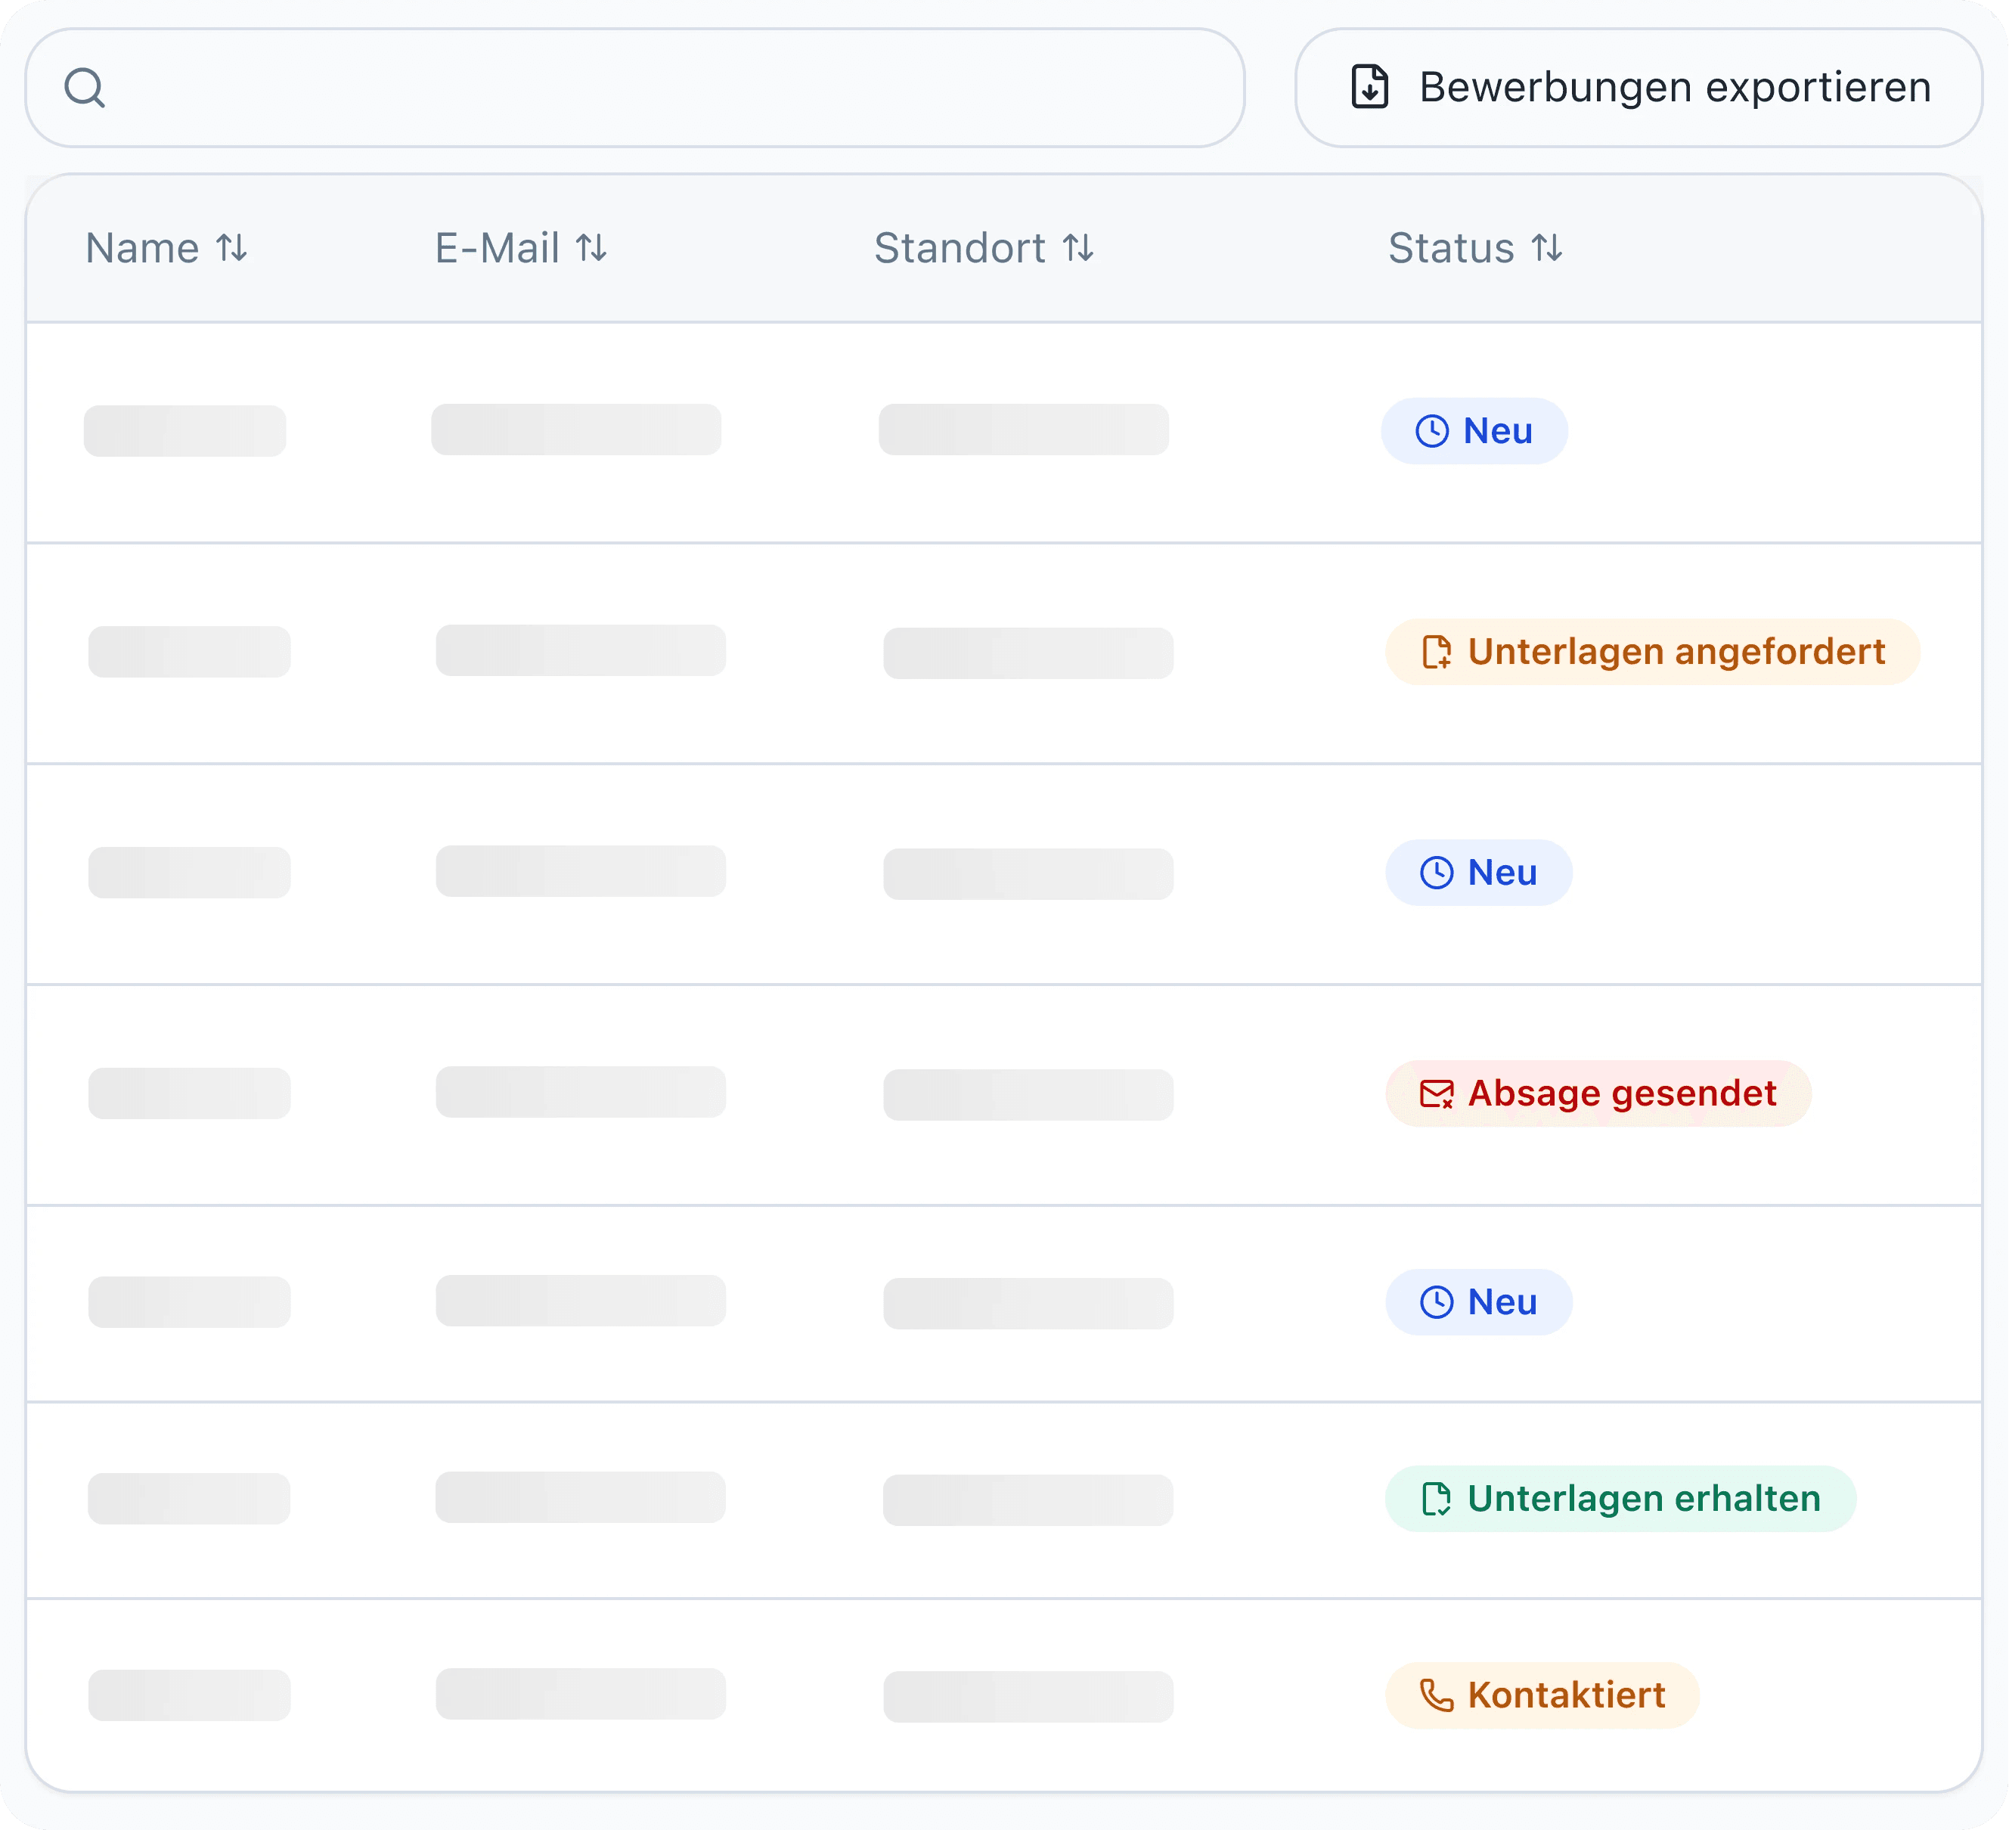Open the Unterlagen erhalten status badge
Viewport: 2009px width, 1830px height.
[x=1620, y=1499]
